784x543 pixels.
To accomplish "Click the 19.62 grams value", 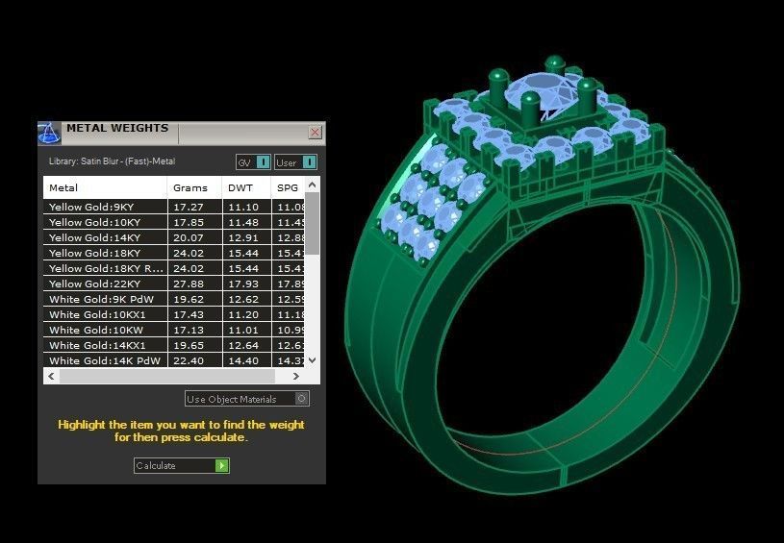I will 189,299.
